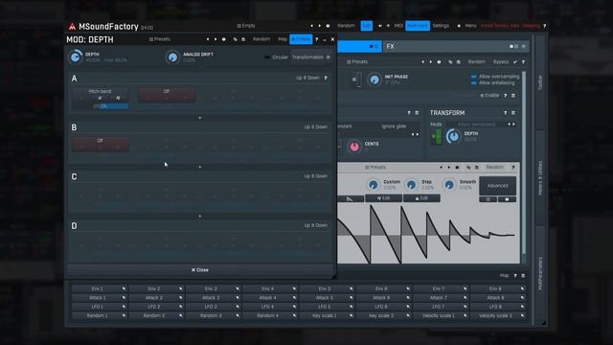Click the Off source in slot B
This screenshot has width=613, height=345.
tap(100, 144)
